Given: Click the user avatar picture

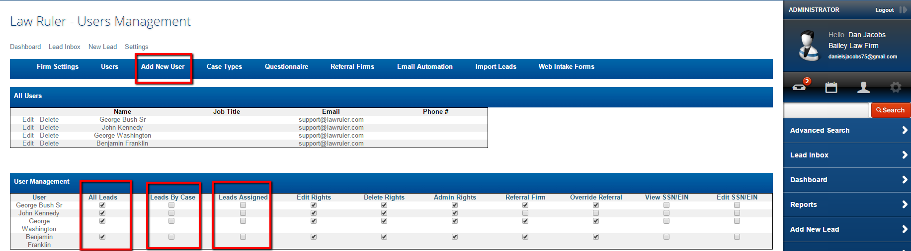Looking at the screenshot, I should coord(809,46).
